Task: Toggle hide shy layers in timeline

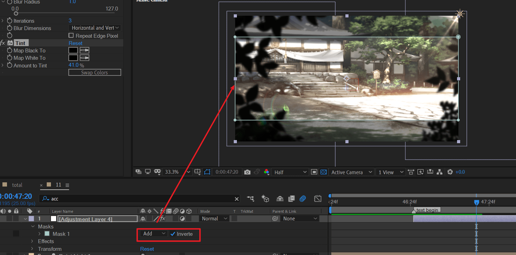Action: [x=280, y=199]
